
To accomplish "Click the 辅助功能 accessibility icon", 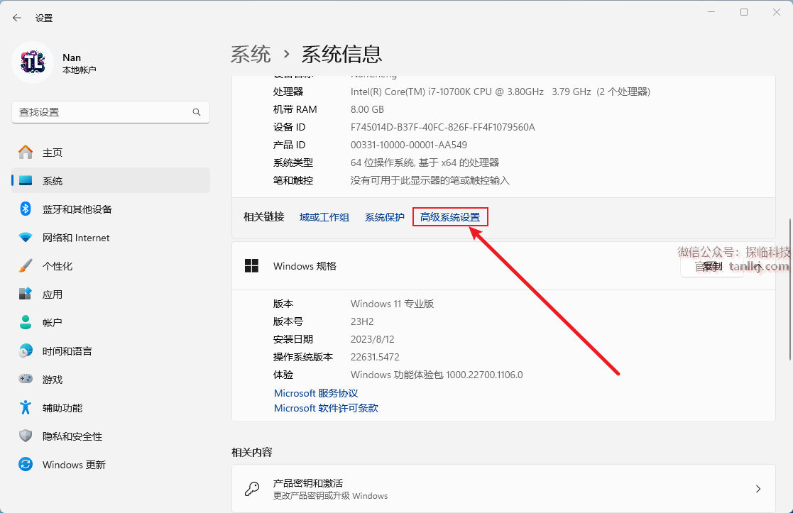I will 26,407.
